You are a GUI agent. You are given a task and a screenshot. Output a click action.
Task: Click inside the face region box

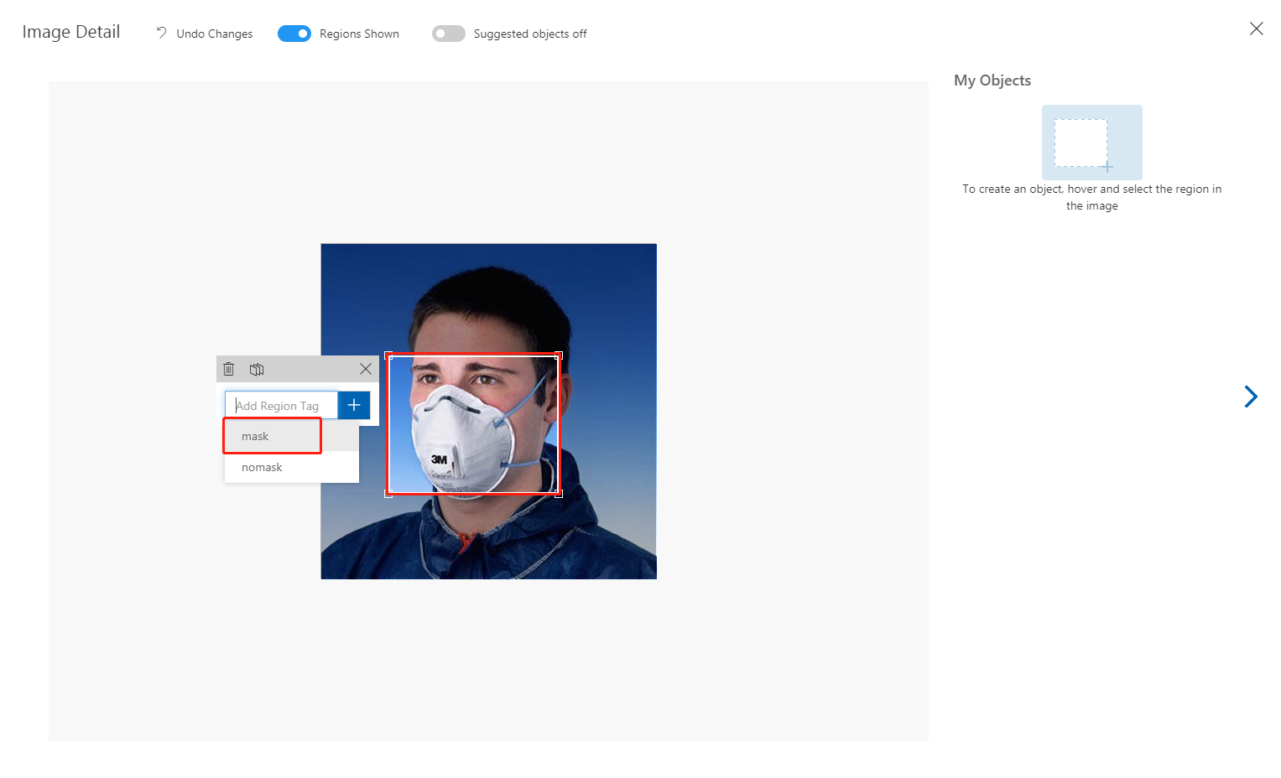click(473, 424)
